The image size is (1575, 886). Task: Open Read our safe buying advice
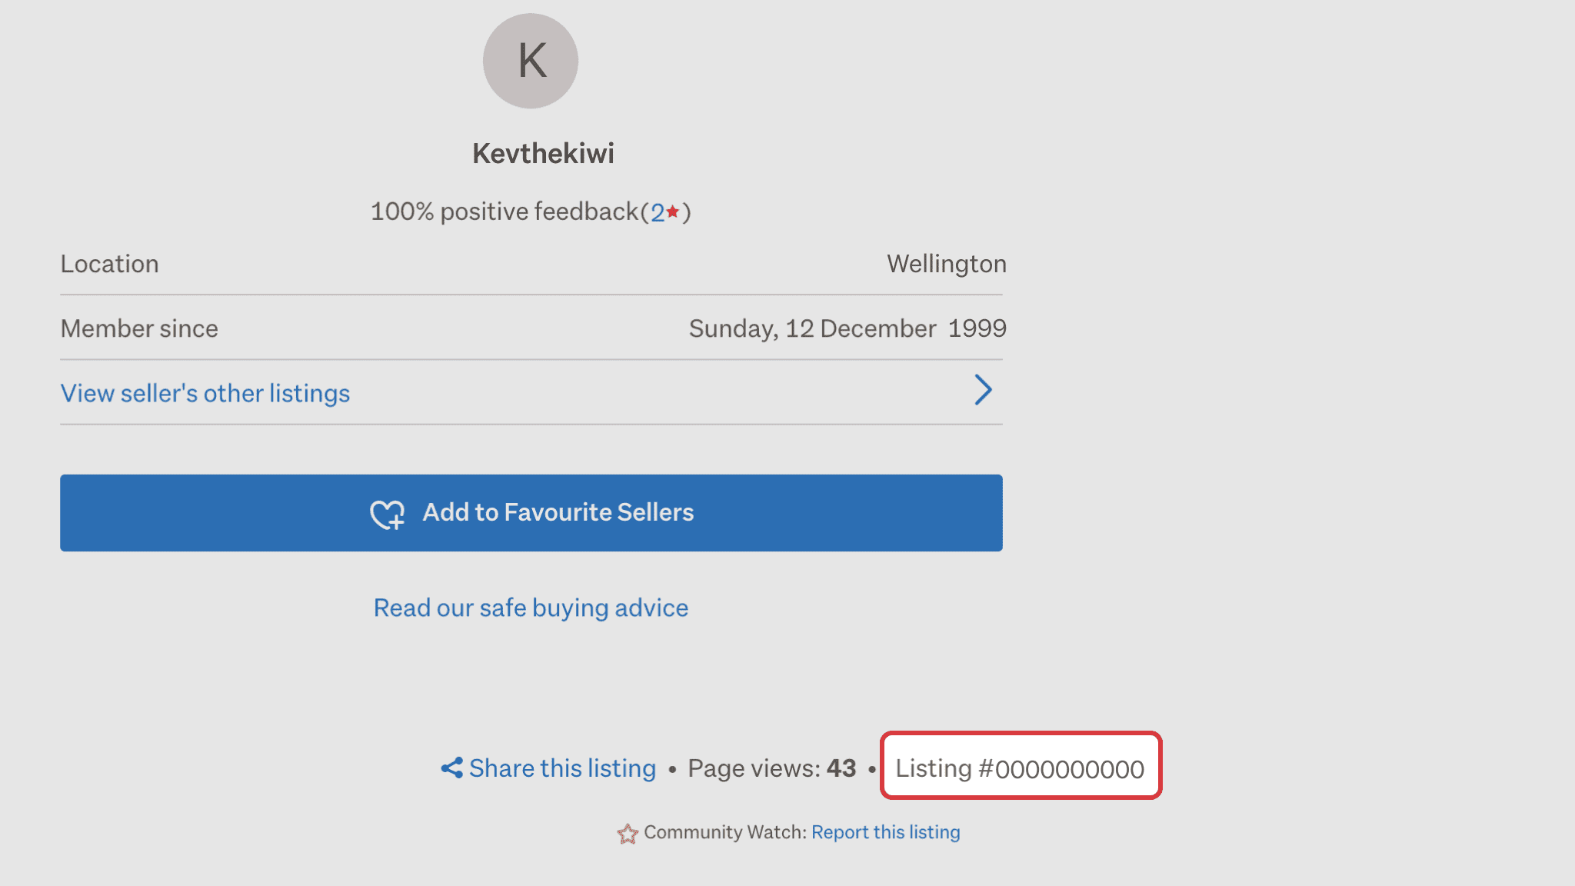coord(531,608)
